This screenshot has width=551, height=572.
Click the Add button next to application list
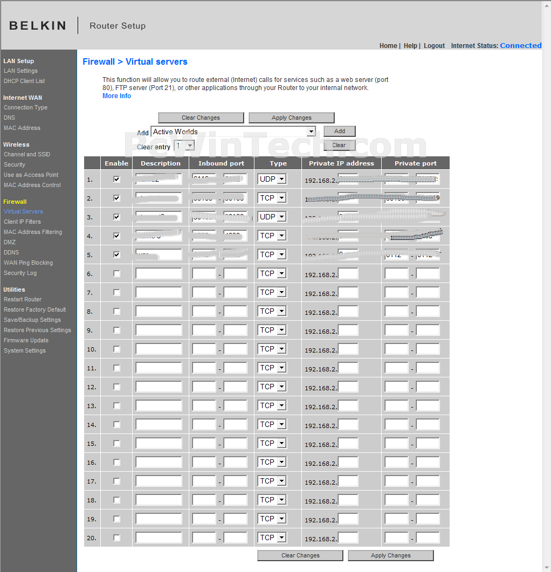pos(340,132)
